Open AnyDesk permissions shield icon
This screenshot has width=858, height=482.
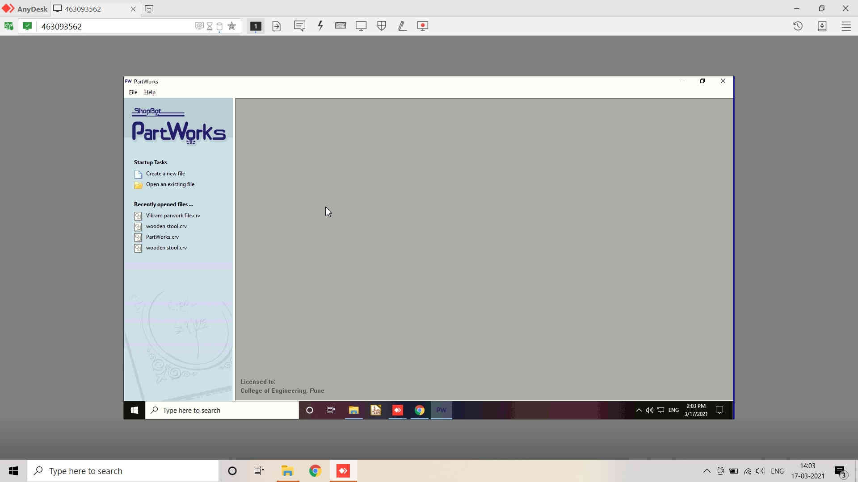(x=382, y=26)
